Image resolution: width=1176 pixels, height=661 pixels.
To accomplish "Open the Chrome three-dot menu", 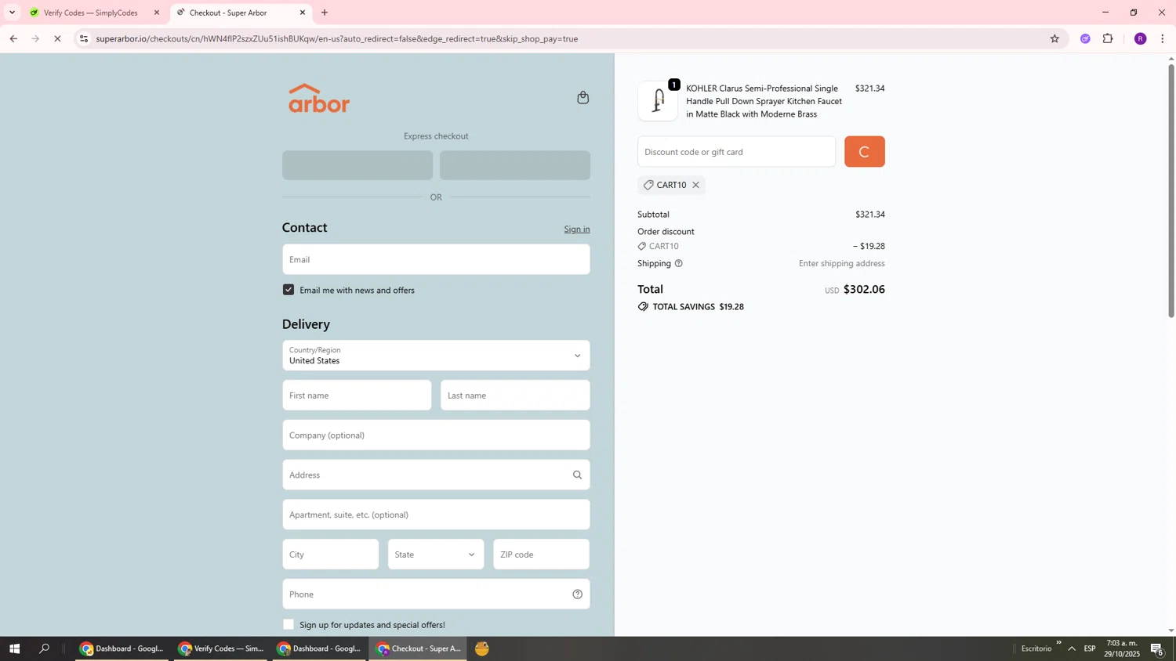I will click(x=1162, y=38).
